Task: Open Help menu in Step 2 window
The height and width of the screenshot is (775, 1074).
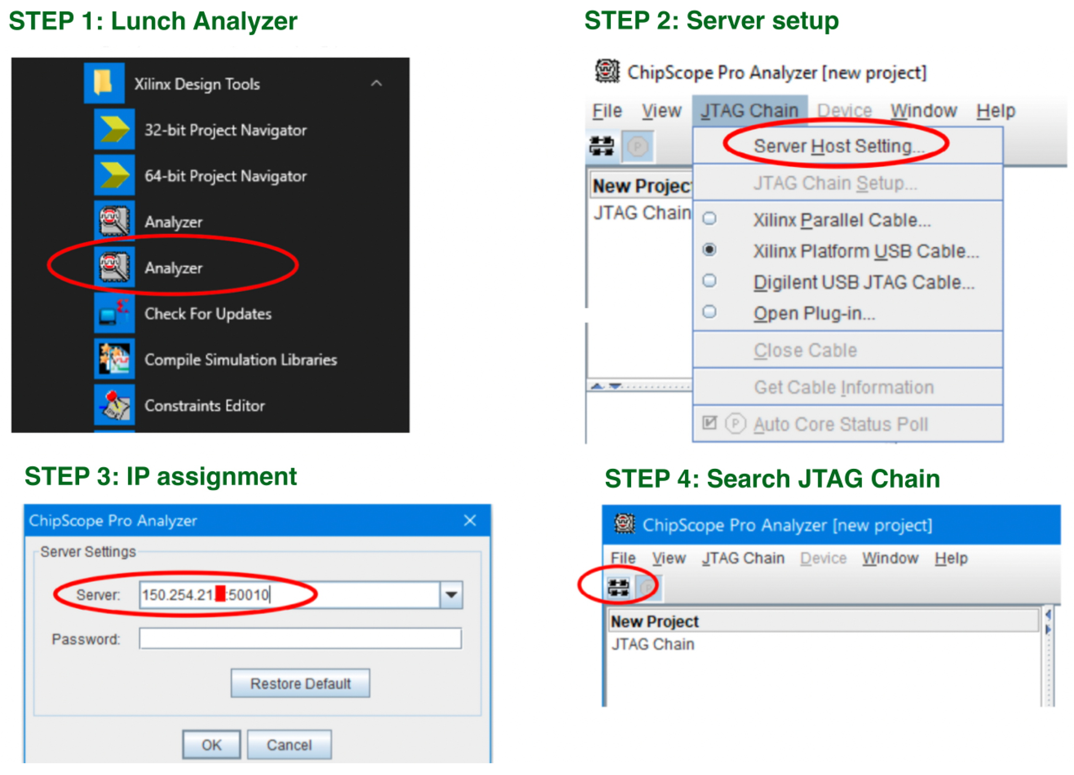Action: pyautogui.click(x=996, y=111)
